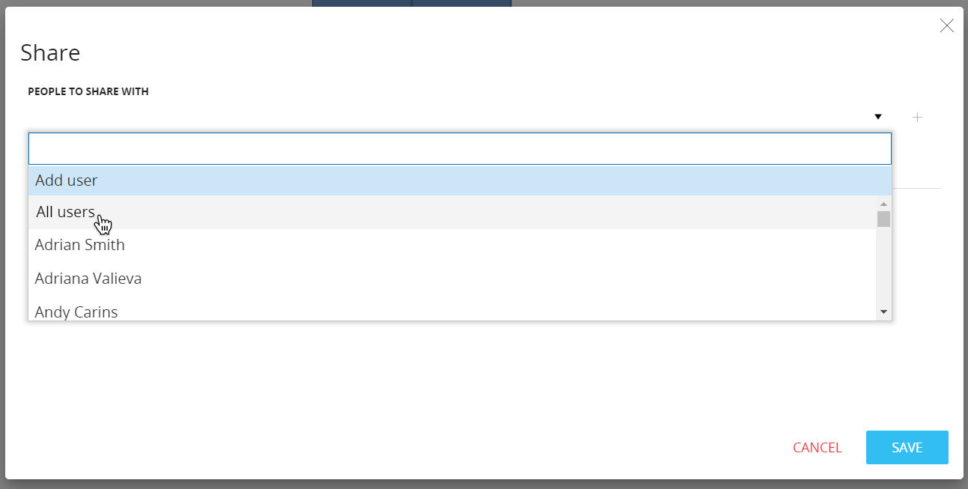Focus the user search text box
Image resolution: width=968 pixels, height=489 pixels.
[x=459, y=149]
